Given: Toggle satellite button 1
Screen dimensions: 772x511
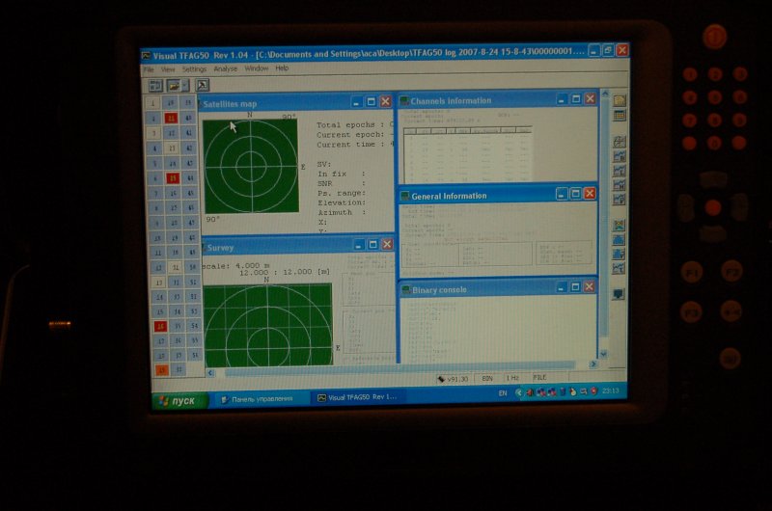Looking at the screenshot, I should pos(153,103).
